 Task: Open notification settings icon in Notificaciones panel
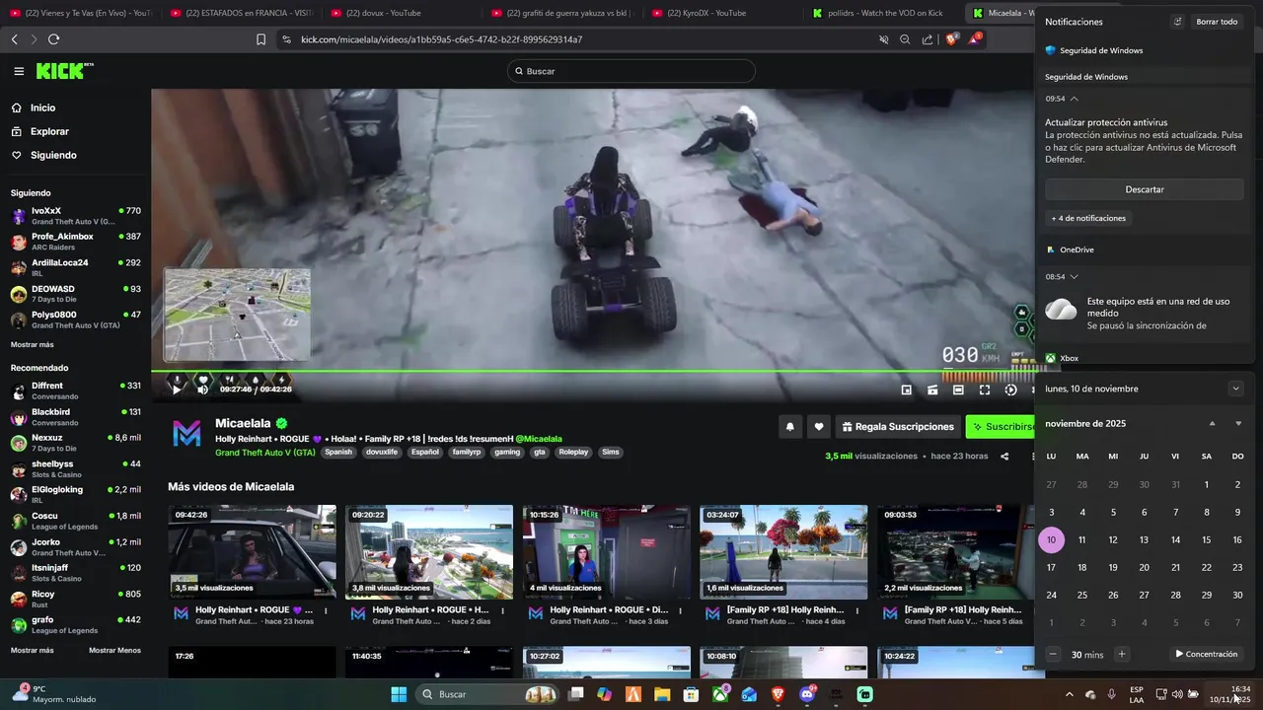click(1177, 22)
